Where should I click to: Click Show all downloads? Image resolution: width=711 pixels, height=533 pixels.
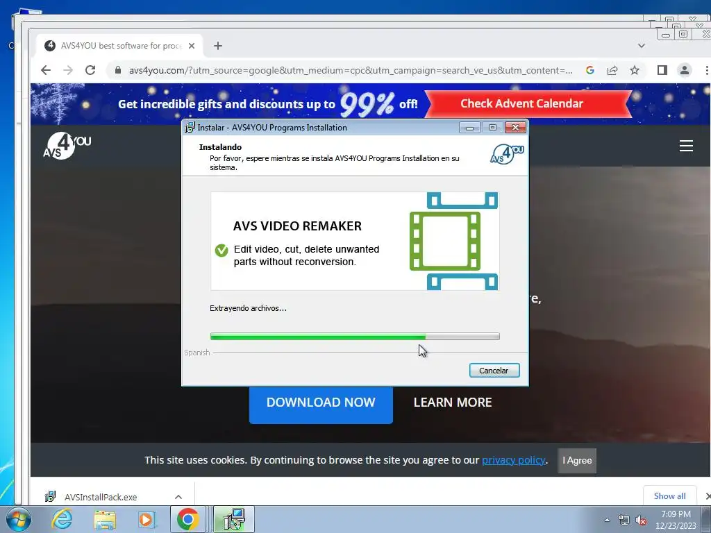point(670,496)
